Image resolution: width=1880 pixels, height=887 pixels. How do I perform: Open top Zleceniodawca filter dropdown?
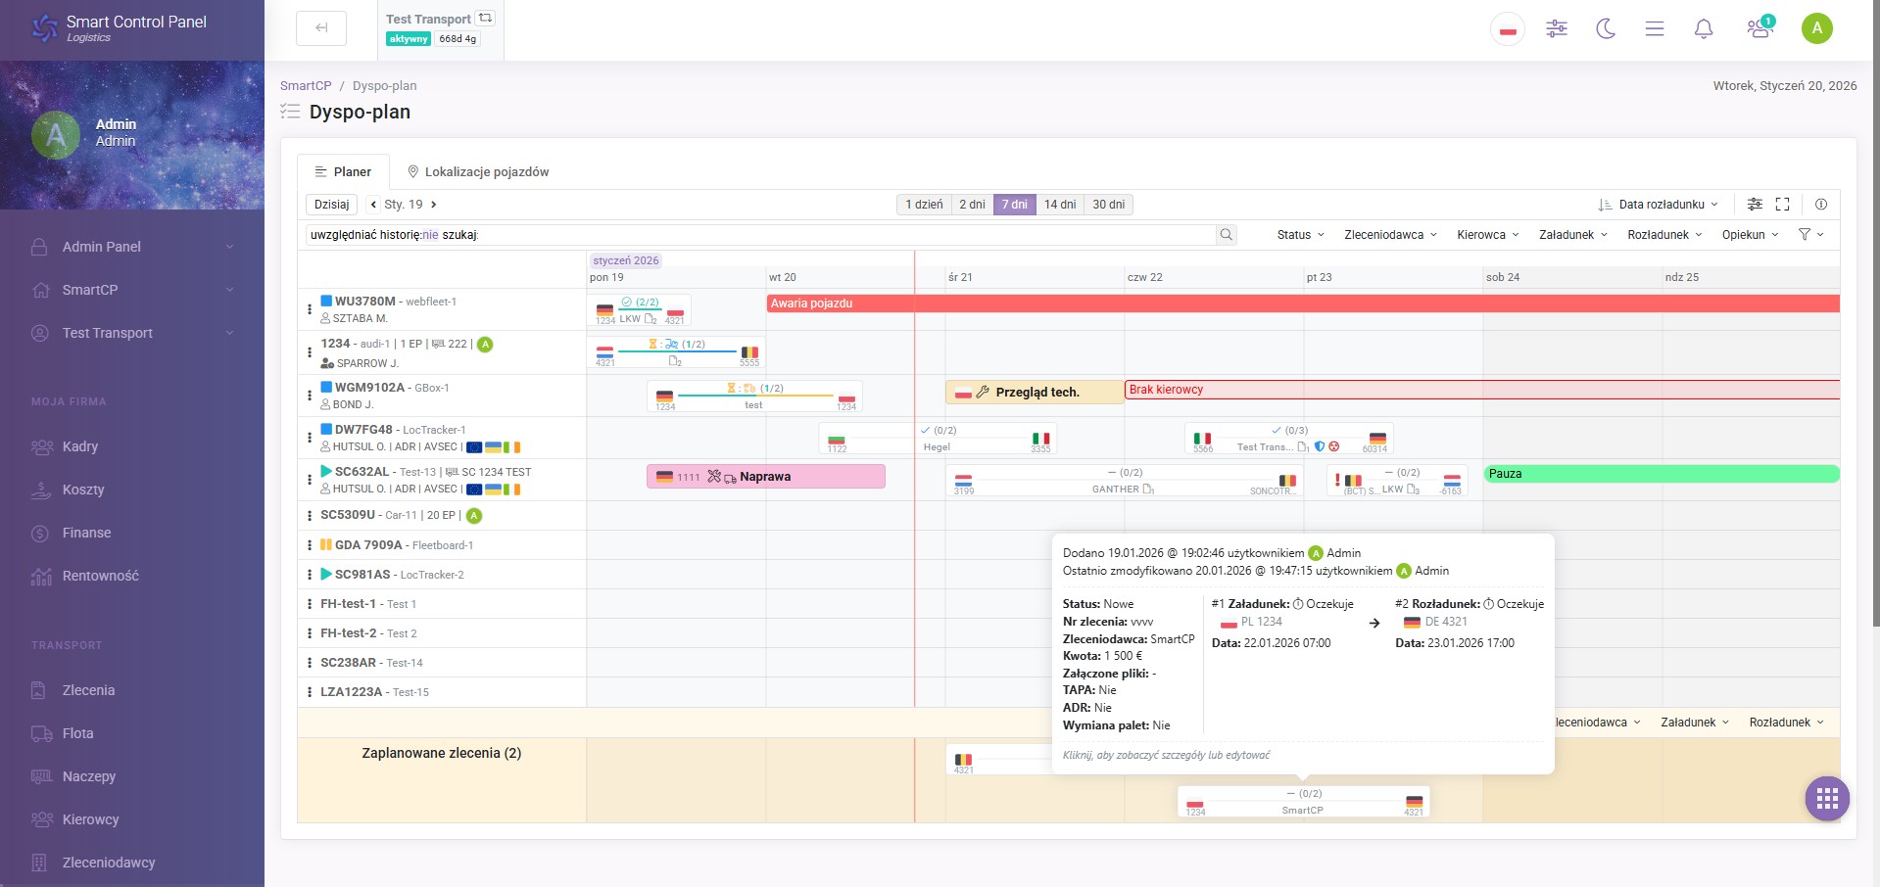click(1391, 235)
